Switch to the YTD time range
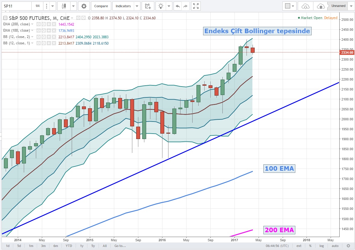 (x=68, y=246)
